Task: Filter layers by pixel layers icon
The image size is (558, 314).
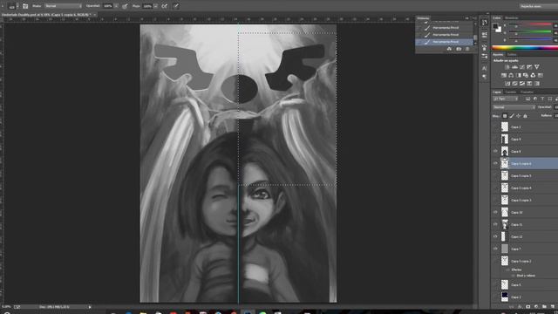Action: 528,99
